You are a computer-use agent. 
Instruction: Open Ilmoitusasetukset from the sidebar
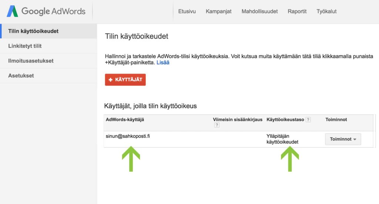pyautogui.click(x=48, y=61)
